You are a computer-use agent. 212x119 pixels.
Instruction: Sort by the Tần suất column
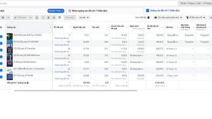(100, 27)
